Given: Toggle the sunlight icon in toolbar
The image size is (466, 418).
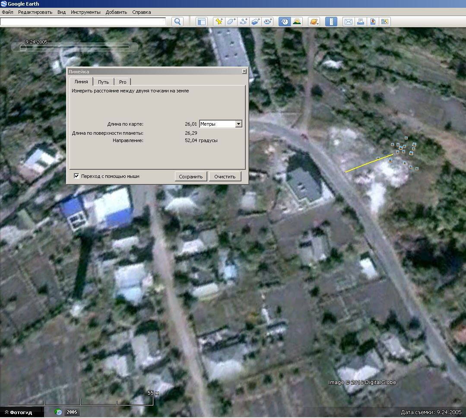Looking at the screenshot, I should pyautogui.click(x=297, y=22).
